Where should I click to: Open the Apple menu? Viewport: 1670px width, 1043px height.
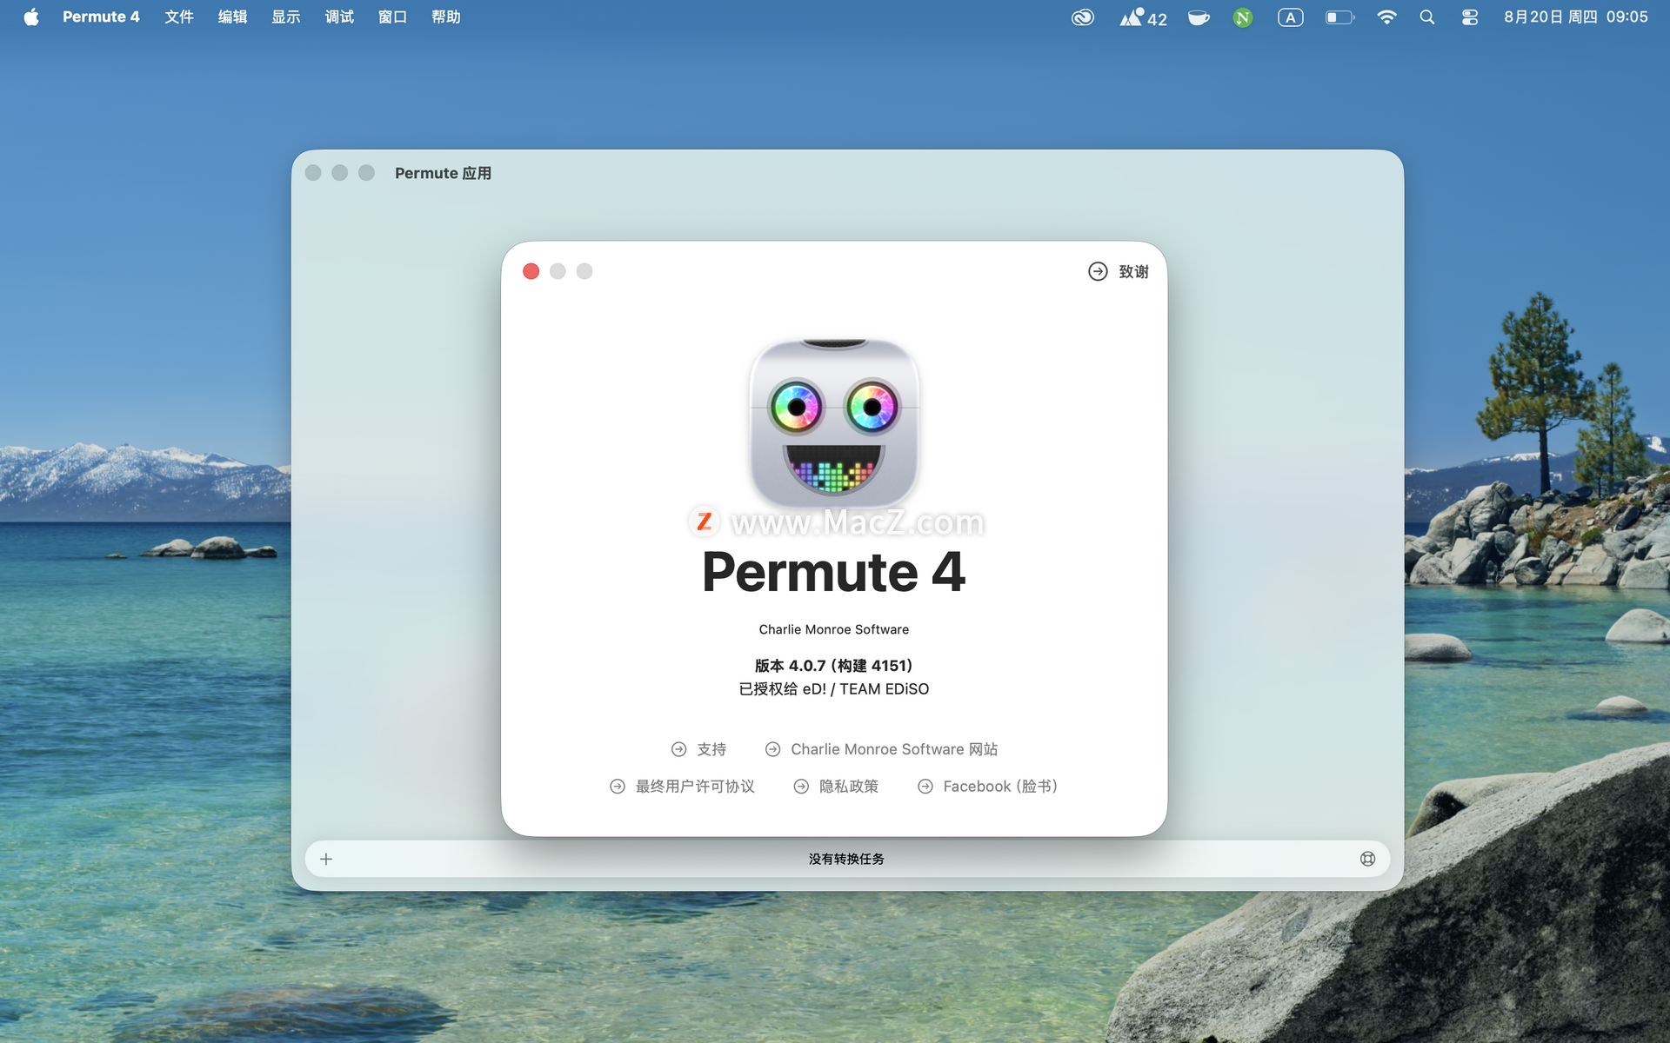[x=31, y=17]
